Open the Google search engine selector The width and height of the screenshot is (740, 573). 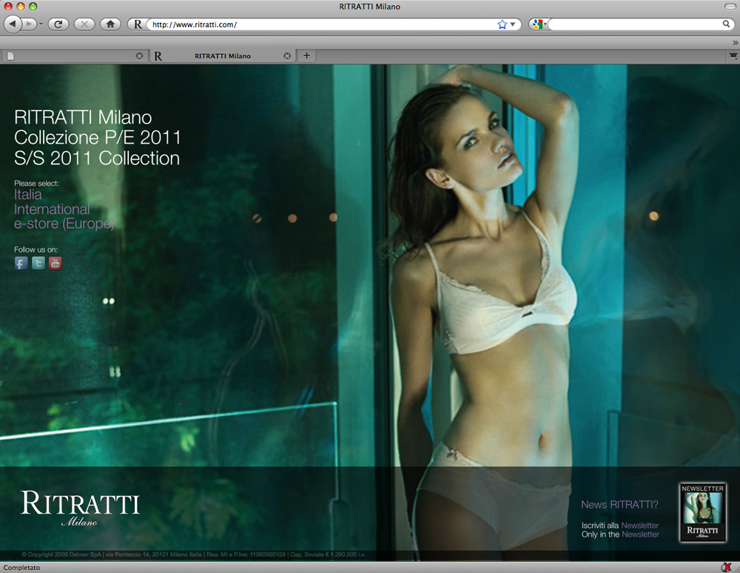tap(538, 24)
